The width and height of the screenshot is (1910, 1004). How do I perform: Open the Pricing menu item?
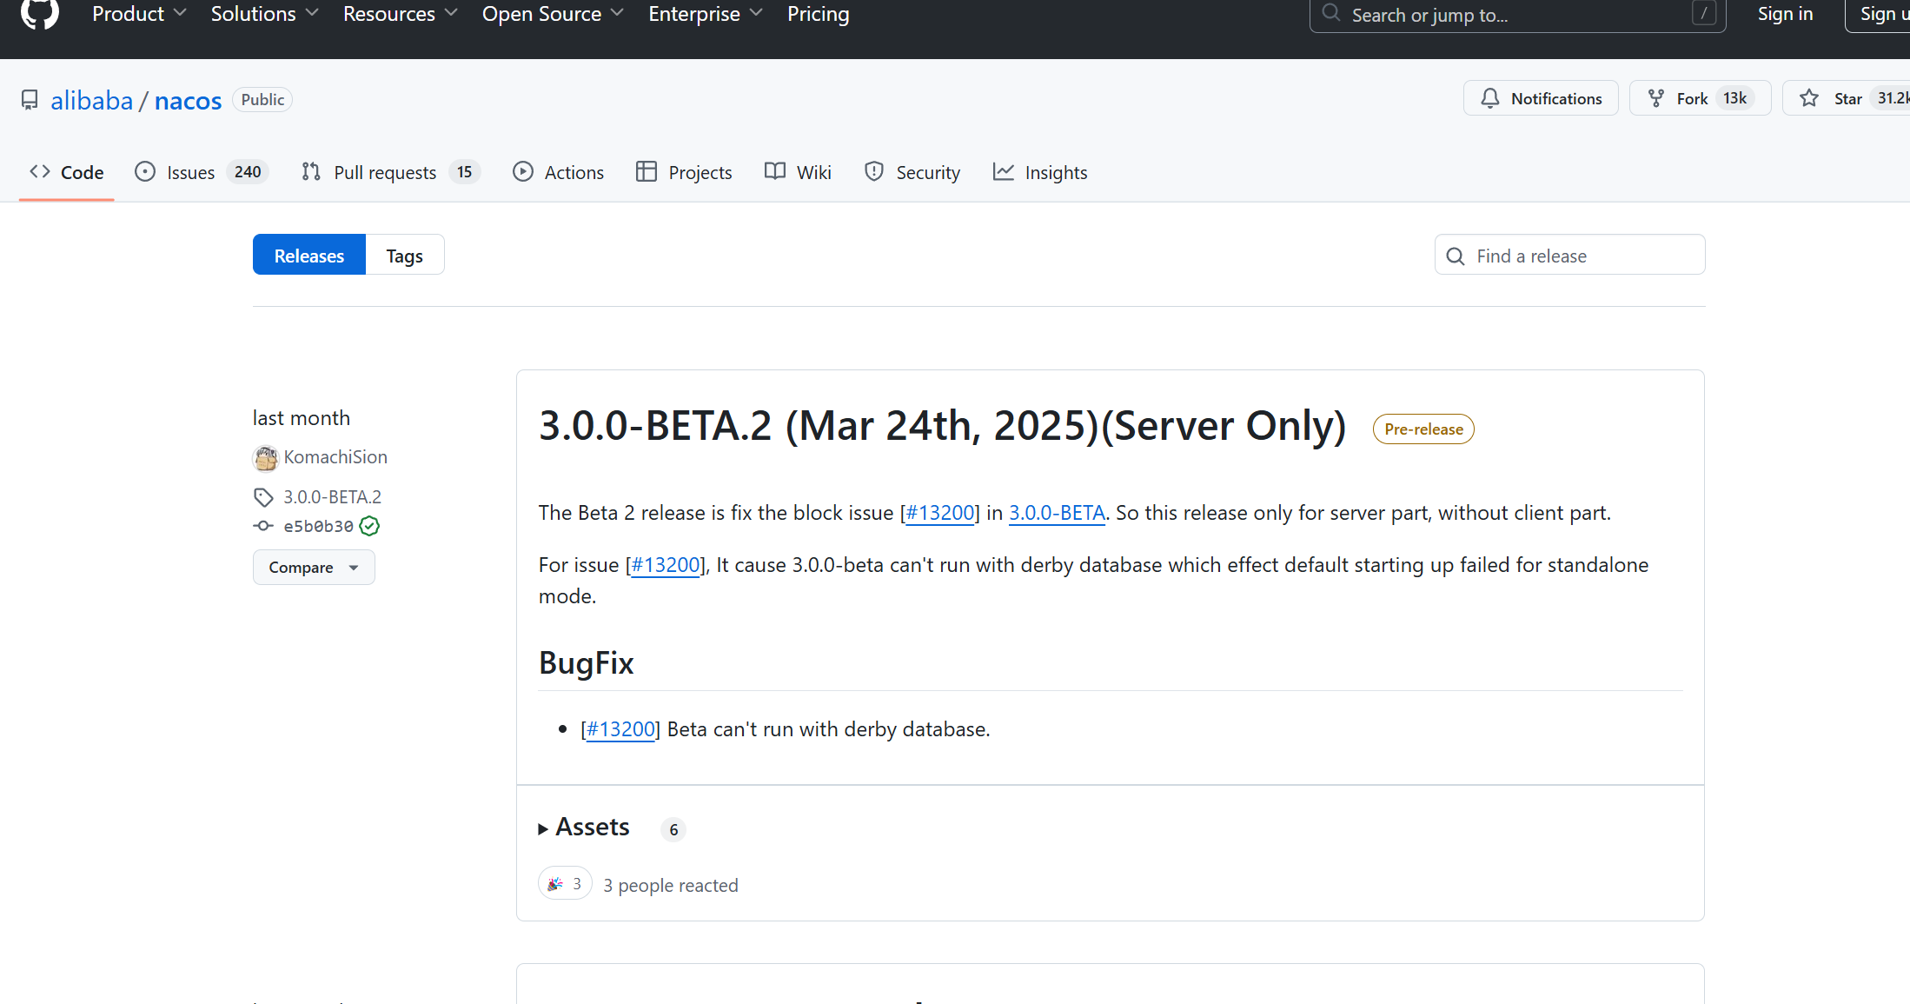[818, 14]
